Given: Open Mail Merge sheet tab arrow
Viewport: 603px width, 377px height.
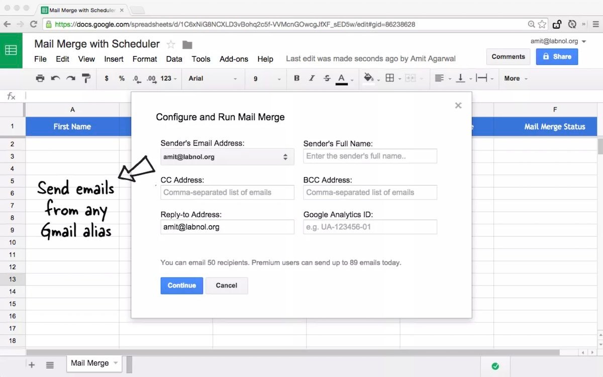Looking at the screenshot, I should tap(116, 363).
